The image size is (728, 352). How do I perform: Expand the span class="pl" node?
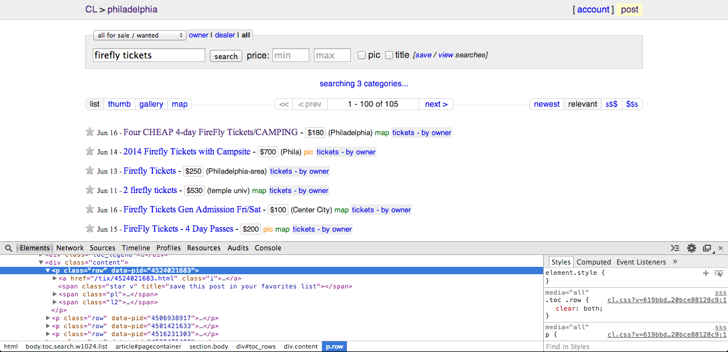pyautogui.click(x=55, y=295)
